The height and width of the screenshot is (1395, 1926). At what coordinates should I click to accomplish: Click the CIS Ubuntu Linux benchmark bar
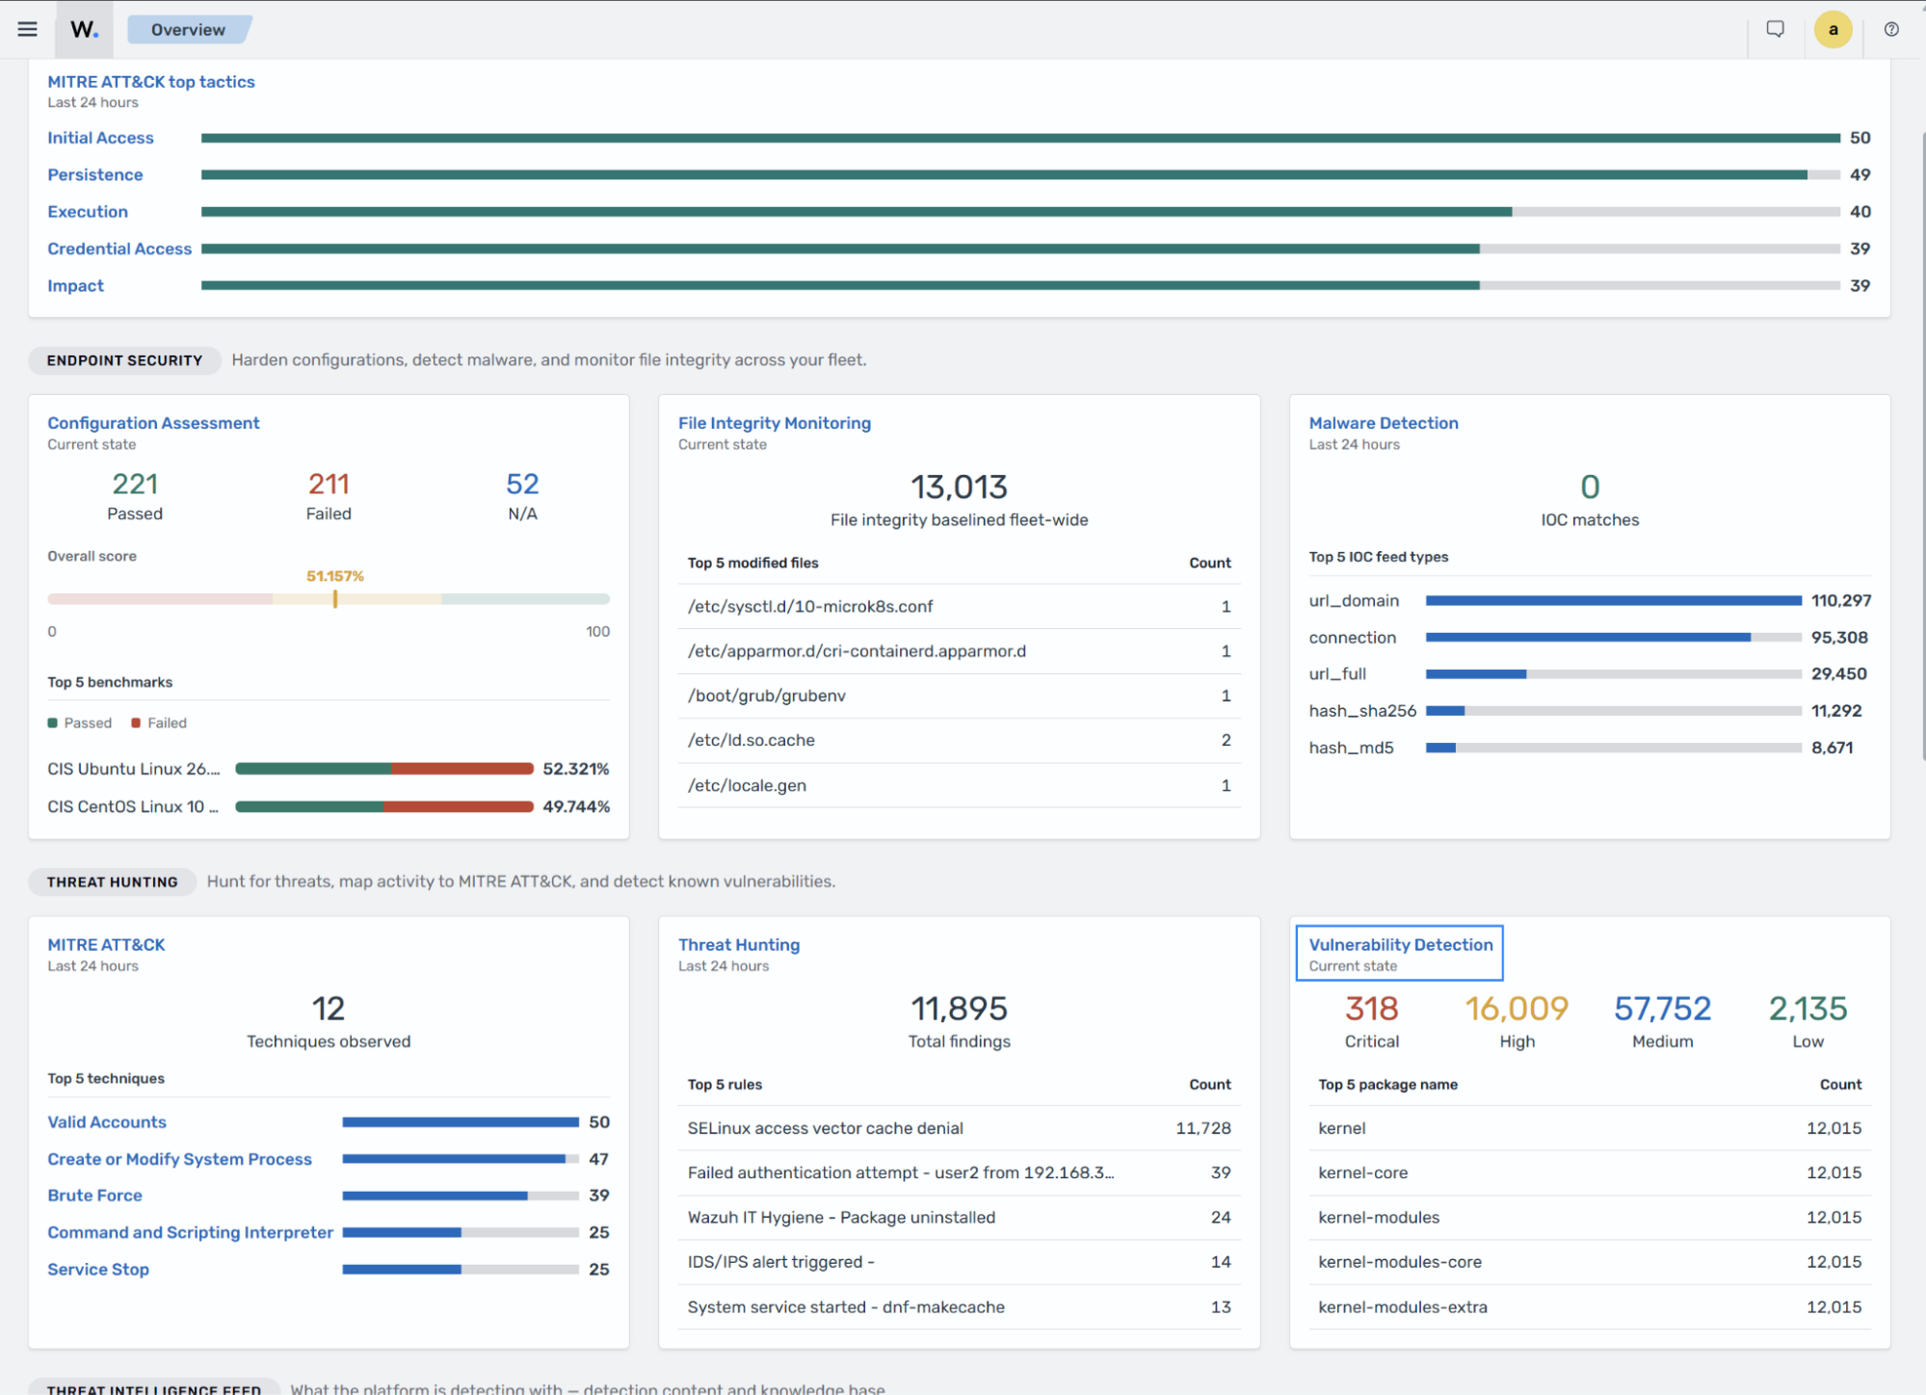pyautogui.click(x=383, y=769)
